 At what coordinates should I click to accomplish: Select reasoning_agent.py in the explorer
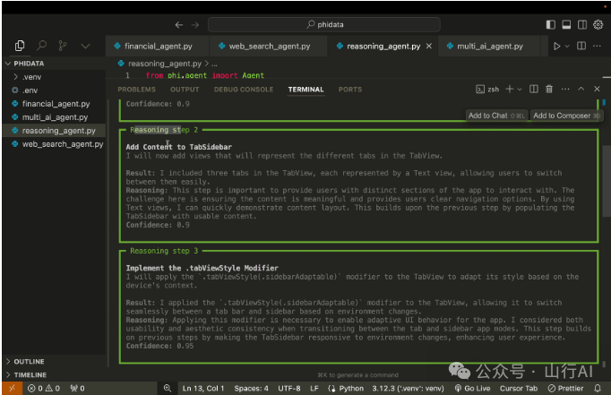(x=55, y=131)
